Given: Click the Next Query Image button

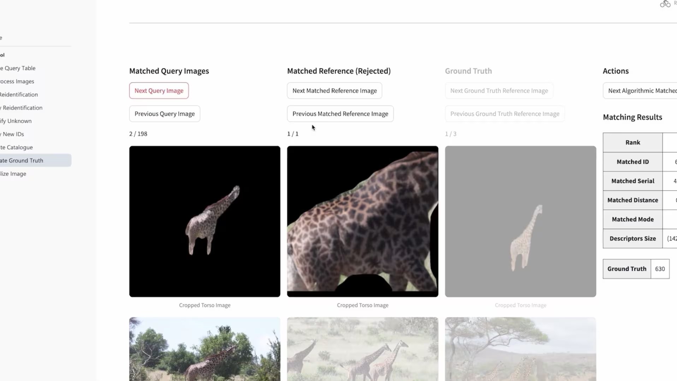Looking at the screenshot, I should point(159,90).
